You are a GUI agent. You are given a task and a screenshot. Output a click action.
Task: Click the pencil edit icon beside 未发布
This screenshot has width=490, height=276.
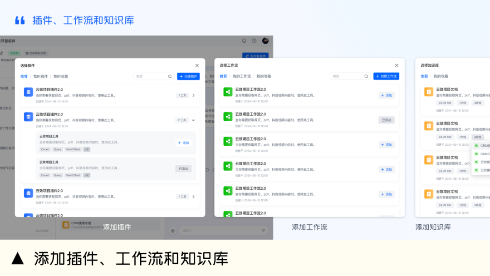click(x=2, y=53)
